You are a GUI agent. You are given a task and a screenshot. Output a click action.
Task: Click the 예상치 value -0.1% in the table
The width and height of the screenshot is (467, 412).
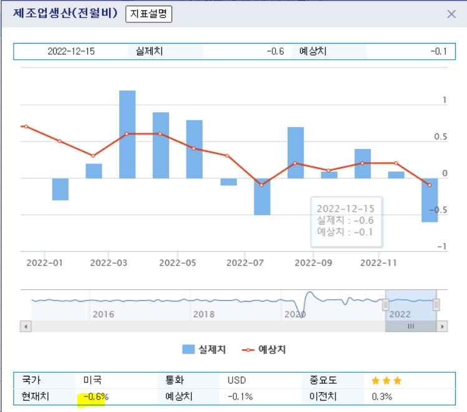point(240,396)
